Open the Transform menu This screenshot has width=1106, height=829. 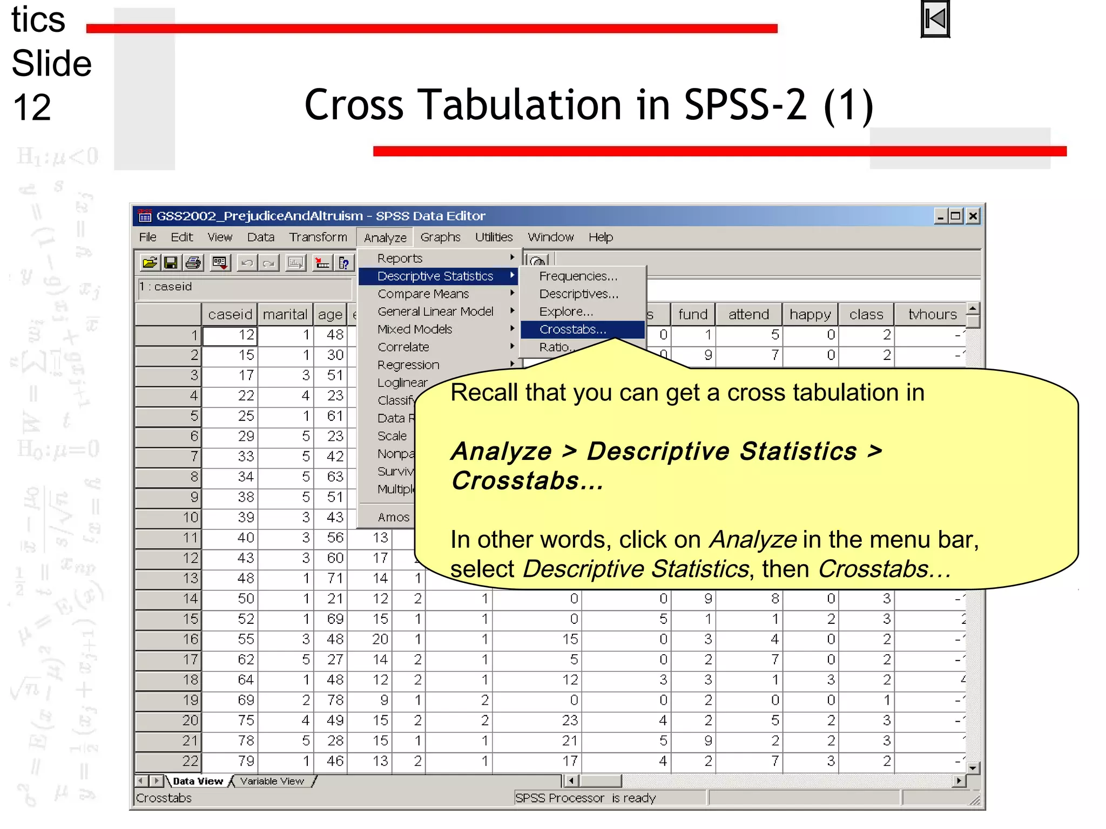click(318, 237)
